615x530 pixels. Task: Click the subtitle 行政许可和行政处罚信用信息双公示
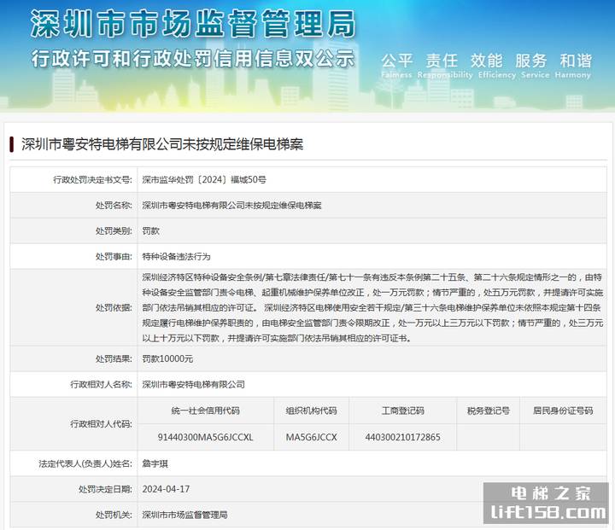point(193,59)
